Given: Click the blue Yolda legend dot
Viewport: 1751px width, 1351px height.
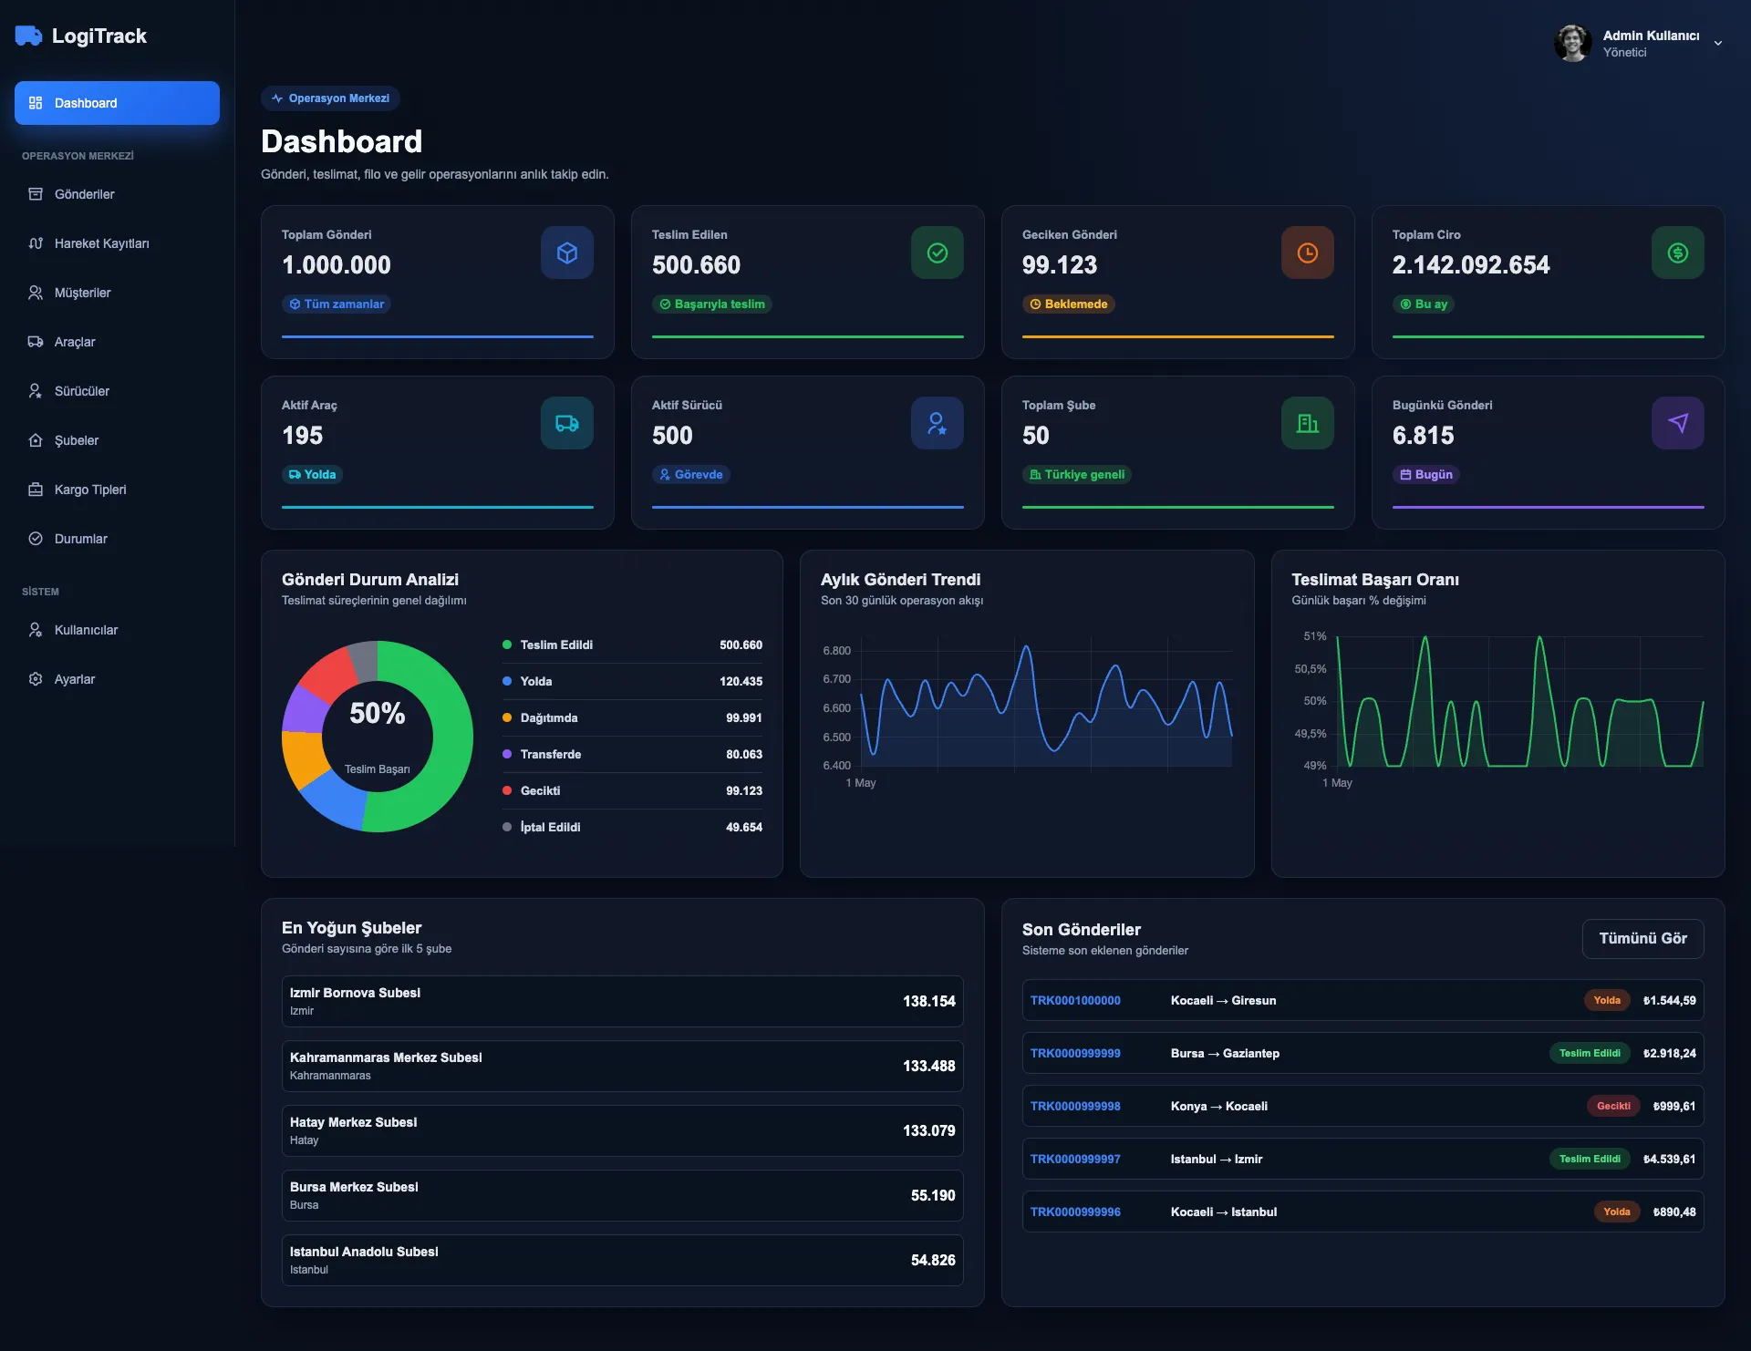Looking at the screenshot, I should [507, 681].
